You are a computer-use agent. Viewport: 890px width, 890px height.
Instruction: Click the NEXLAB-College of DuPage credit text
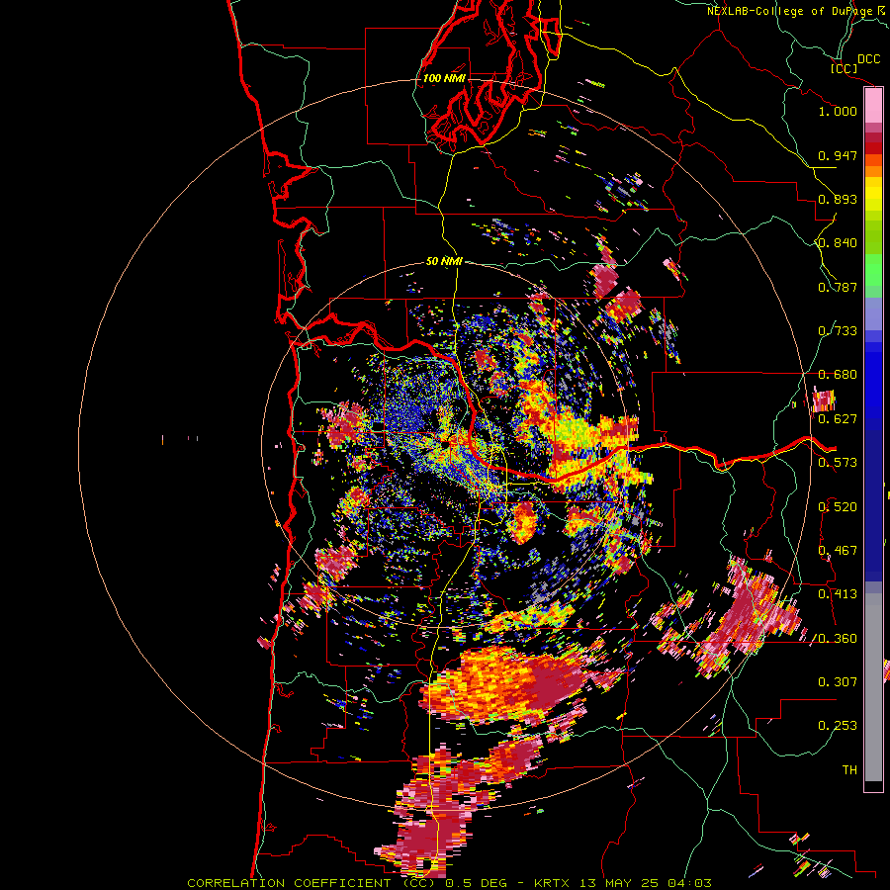pyautogui.click(x=790, y=11)
